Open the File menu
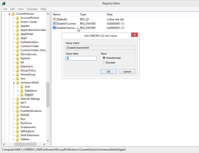The image size is (199, 153). [x=5, y=9]
